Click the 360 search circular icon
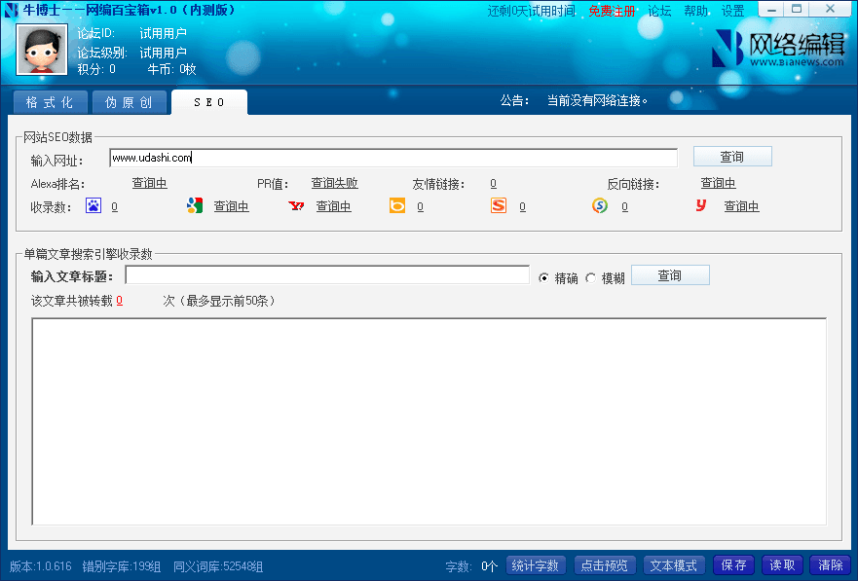 pos(600,205)
